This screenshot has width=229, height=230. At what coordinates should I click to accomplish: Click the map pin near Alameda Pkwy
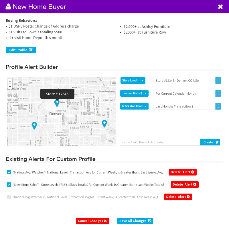[x=104, y=124]
